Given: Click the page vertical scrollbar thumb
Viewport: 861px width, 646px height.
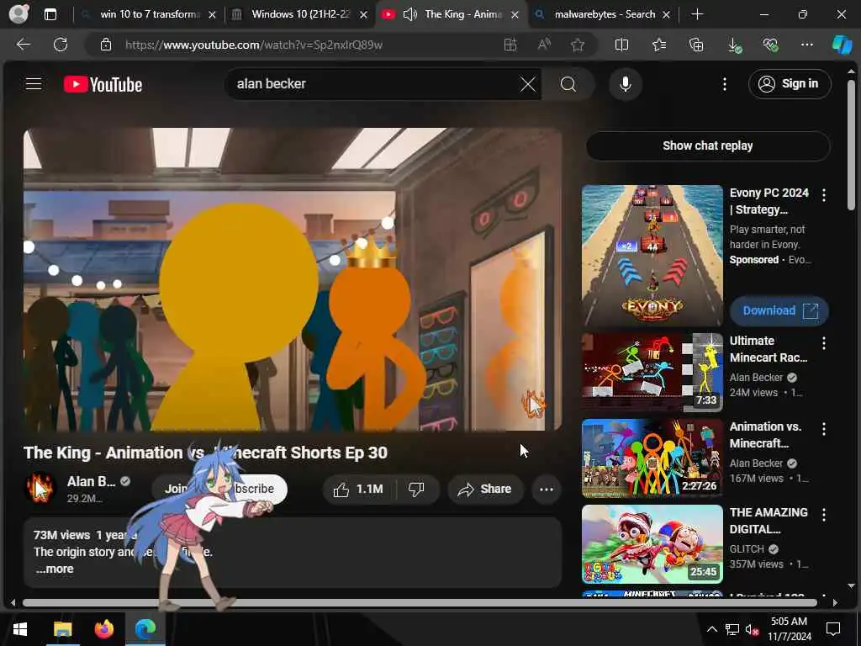Looking at the screenshot, I should click(851, 145).
